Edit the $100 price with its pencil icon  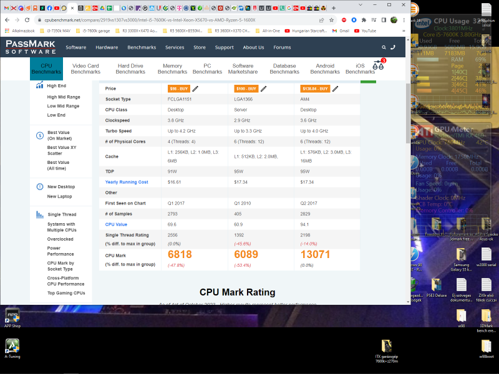point(263,89)
